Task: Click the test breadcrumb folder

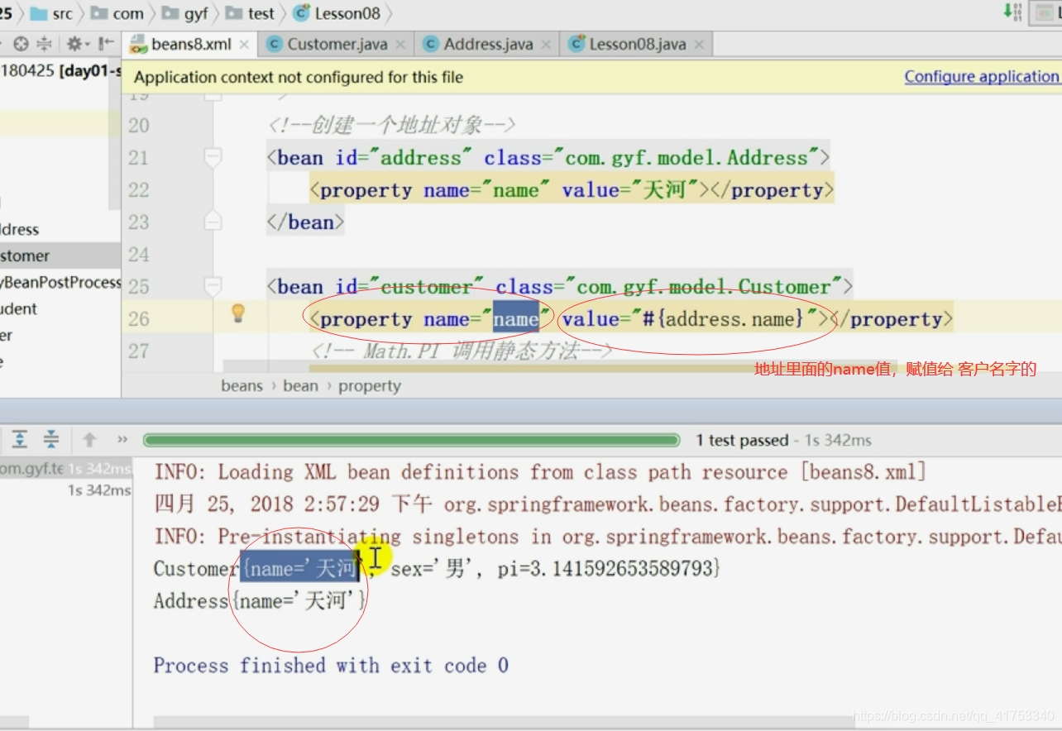Action: coord(251,13)
